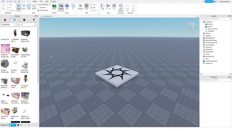Open the Toolbox Creations lightbulb tab
The width and height of the screenshot is (232, 131).
click(34, 20)
